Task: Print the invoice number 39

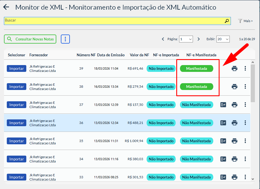Action: pyautogui.click(x=235, y=68)
